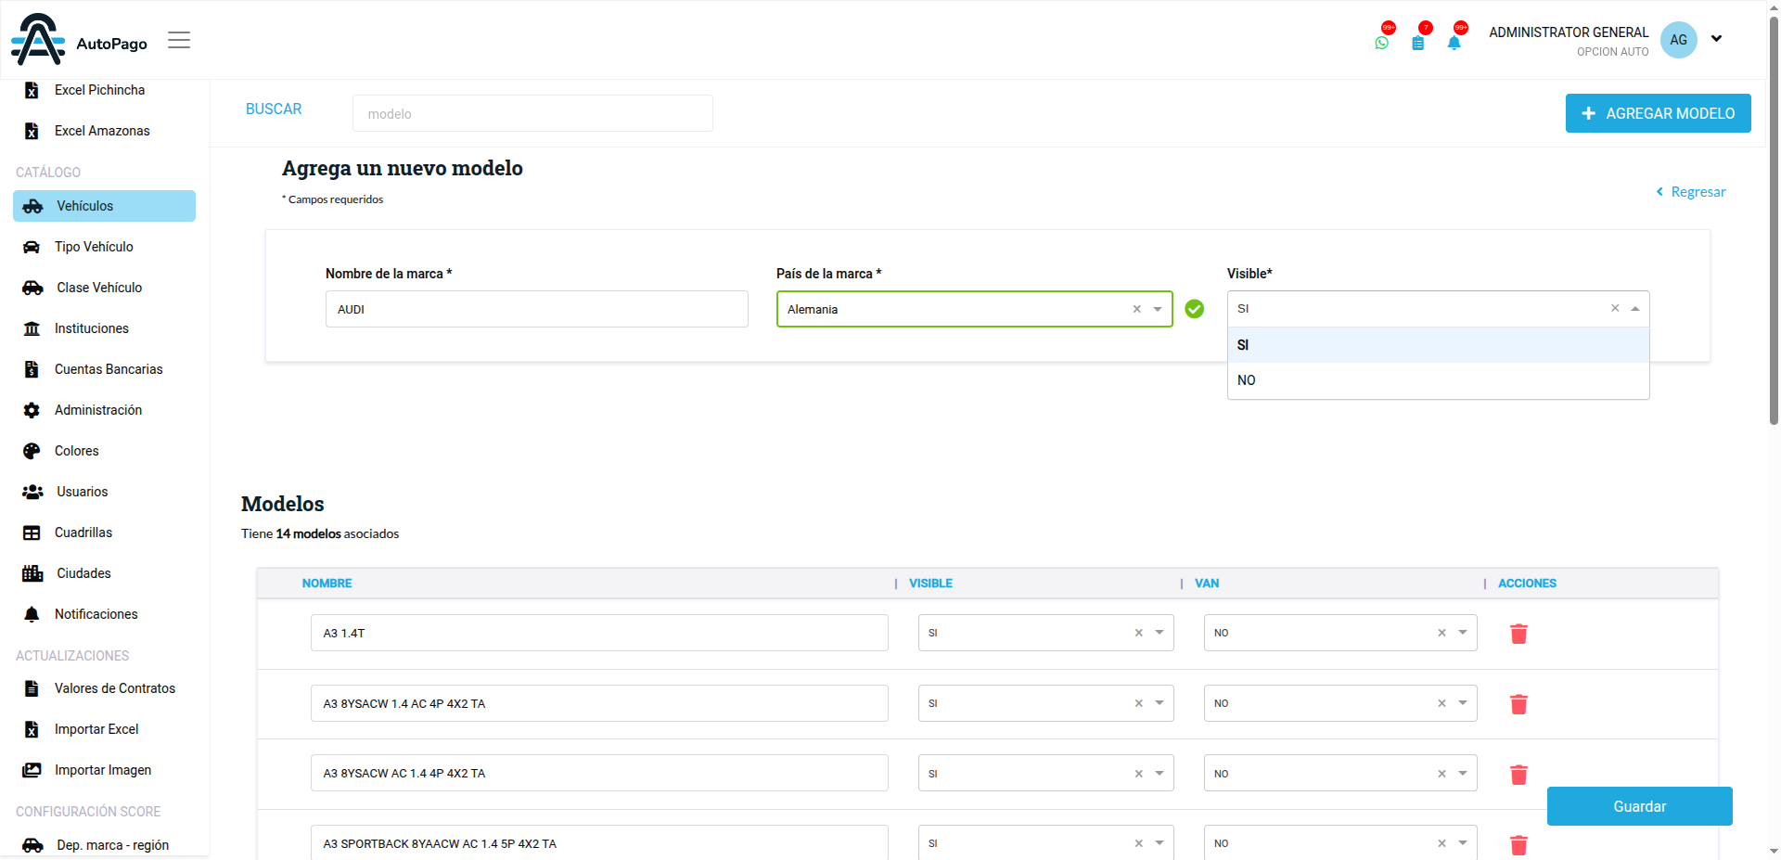Delete the A3 1.4T model row

1518,634
